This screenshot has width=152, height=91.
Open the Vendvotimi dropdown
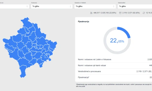coord(135,6)
